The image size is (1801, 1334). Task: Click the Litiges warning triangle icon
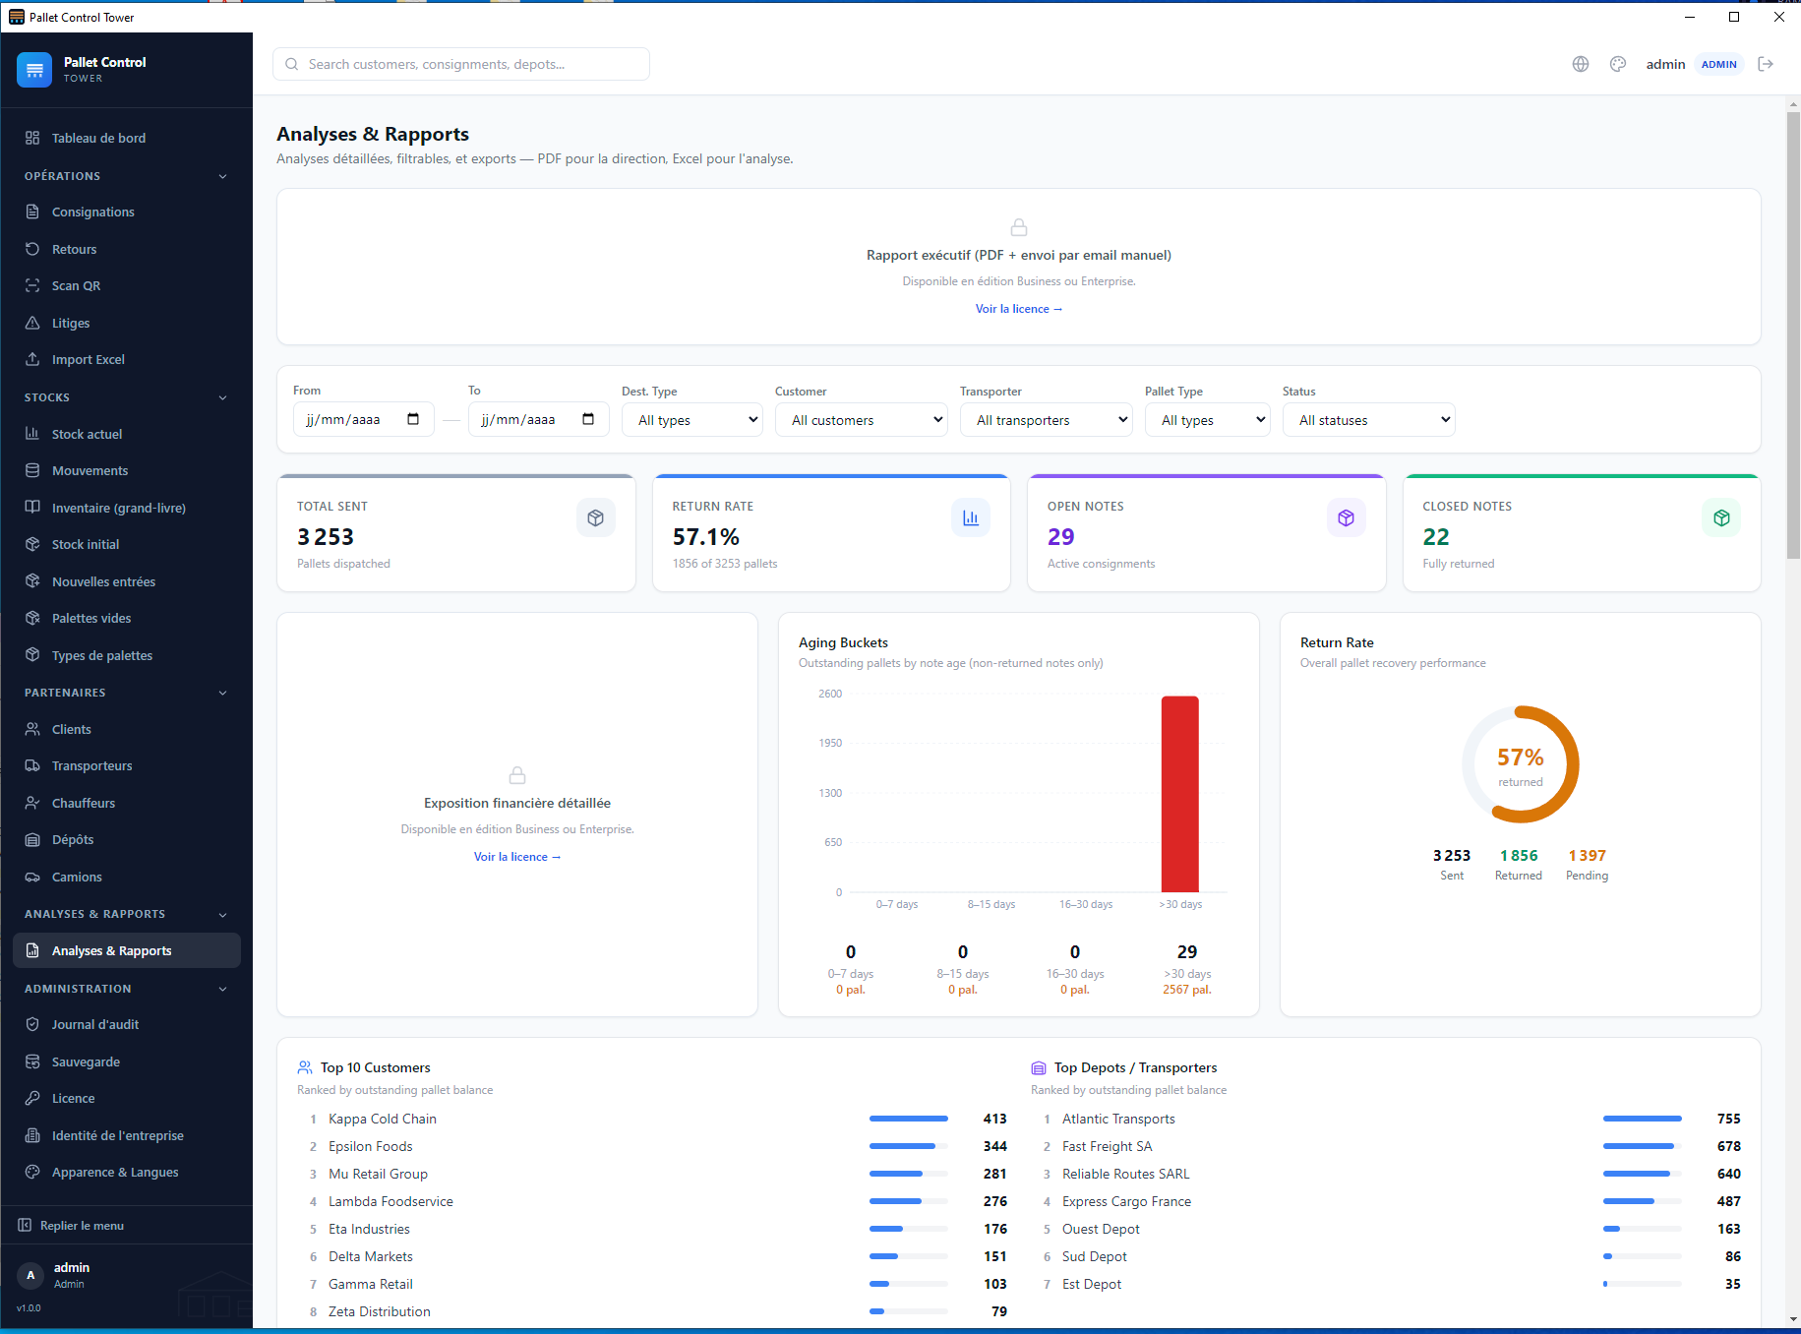click(32, 323)
